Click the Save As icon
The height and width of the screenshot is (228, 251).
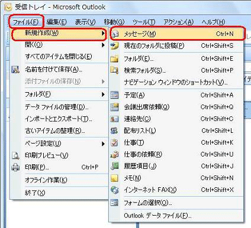coord(15,70)
